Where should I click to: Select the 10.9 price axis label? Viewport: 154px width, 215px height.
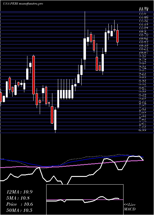point(143,31)
